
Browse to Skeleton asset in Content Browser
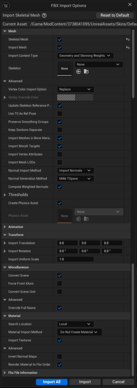click(86, 72)
